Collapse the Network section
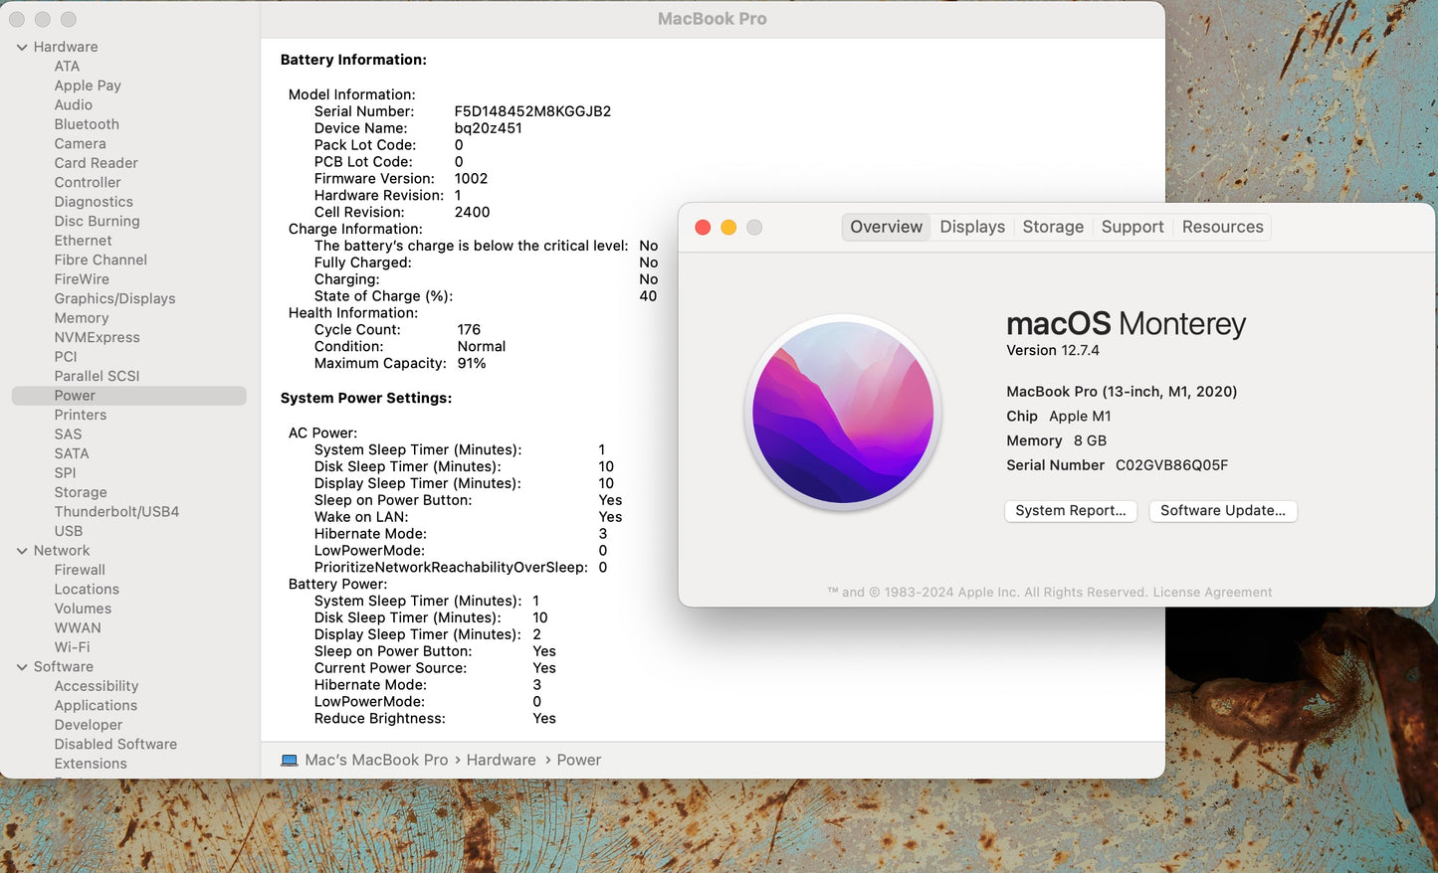The image size is (1438, 873). point(22,551)
